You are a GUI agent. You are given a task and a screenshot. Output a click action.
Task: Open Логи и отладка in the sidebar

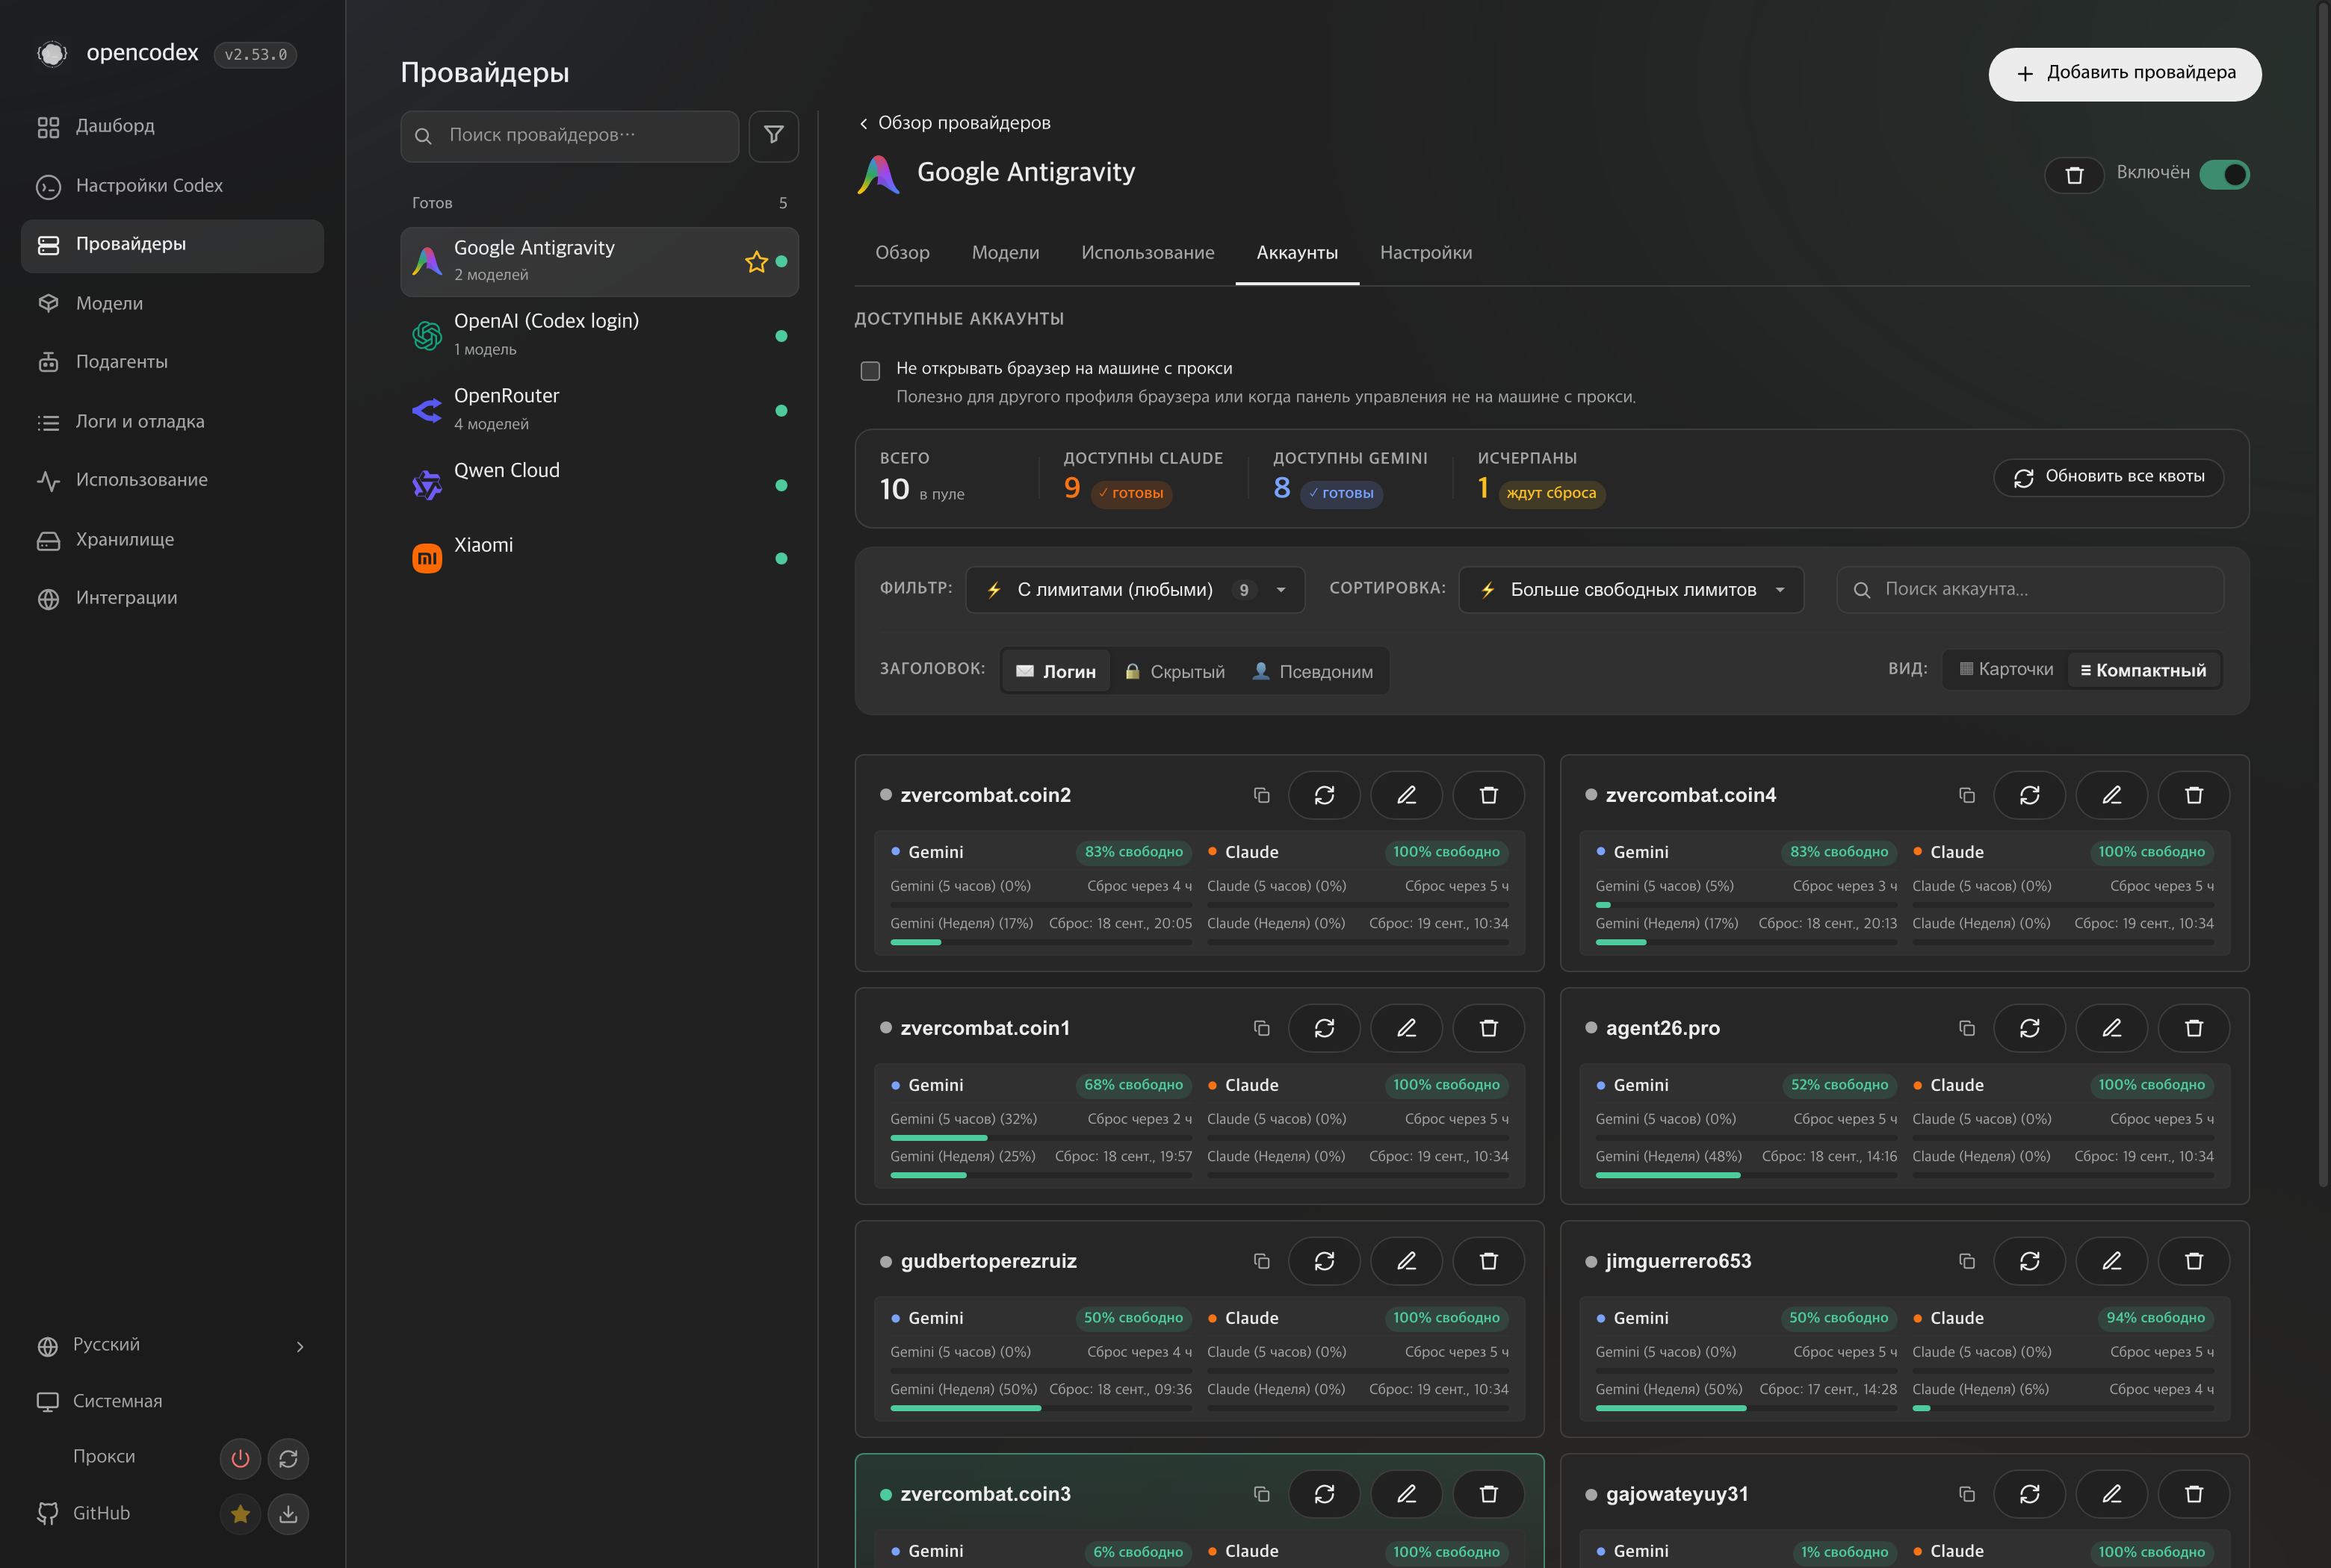click(x=171, y=422)
